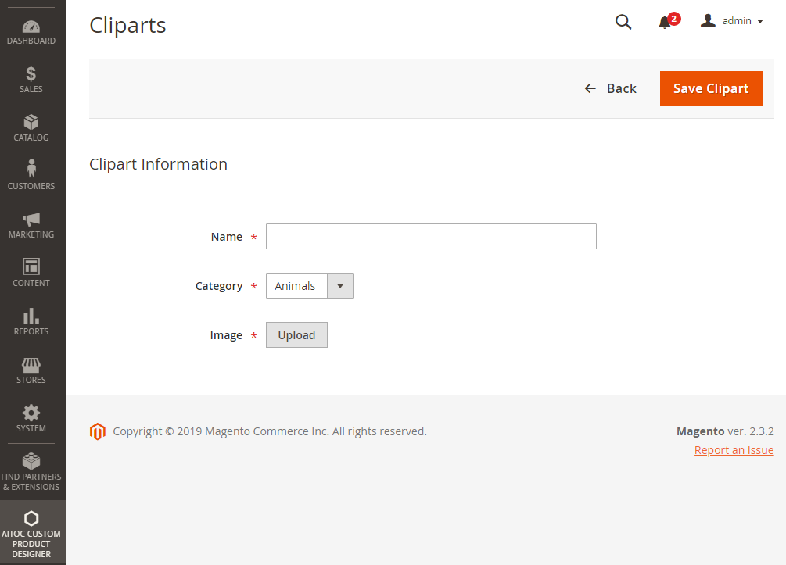Open the Reports bar chart icon menu
786x565 pixels.
31,316
